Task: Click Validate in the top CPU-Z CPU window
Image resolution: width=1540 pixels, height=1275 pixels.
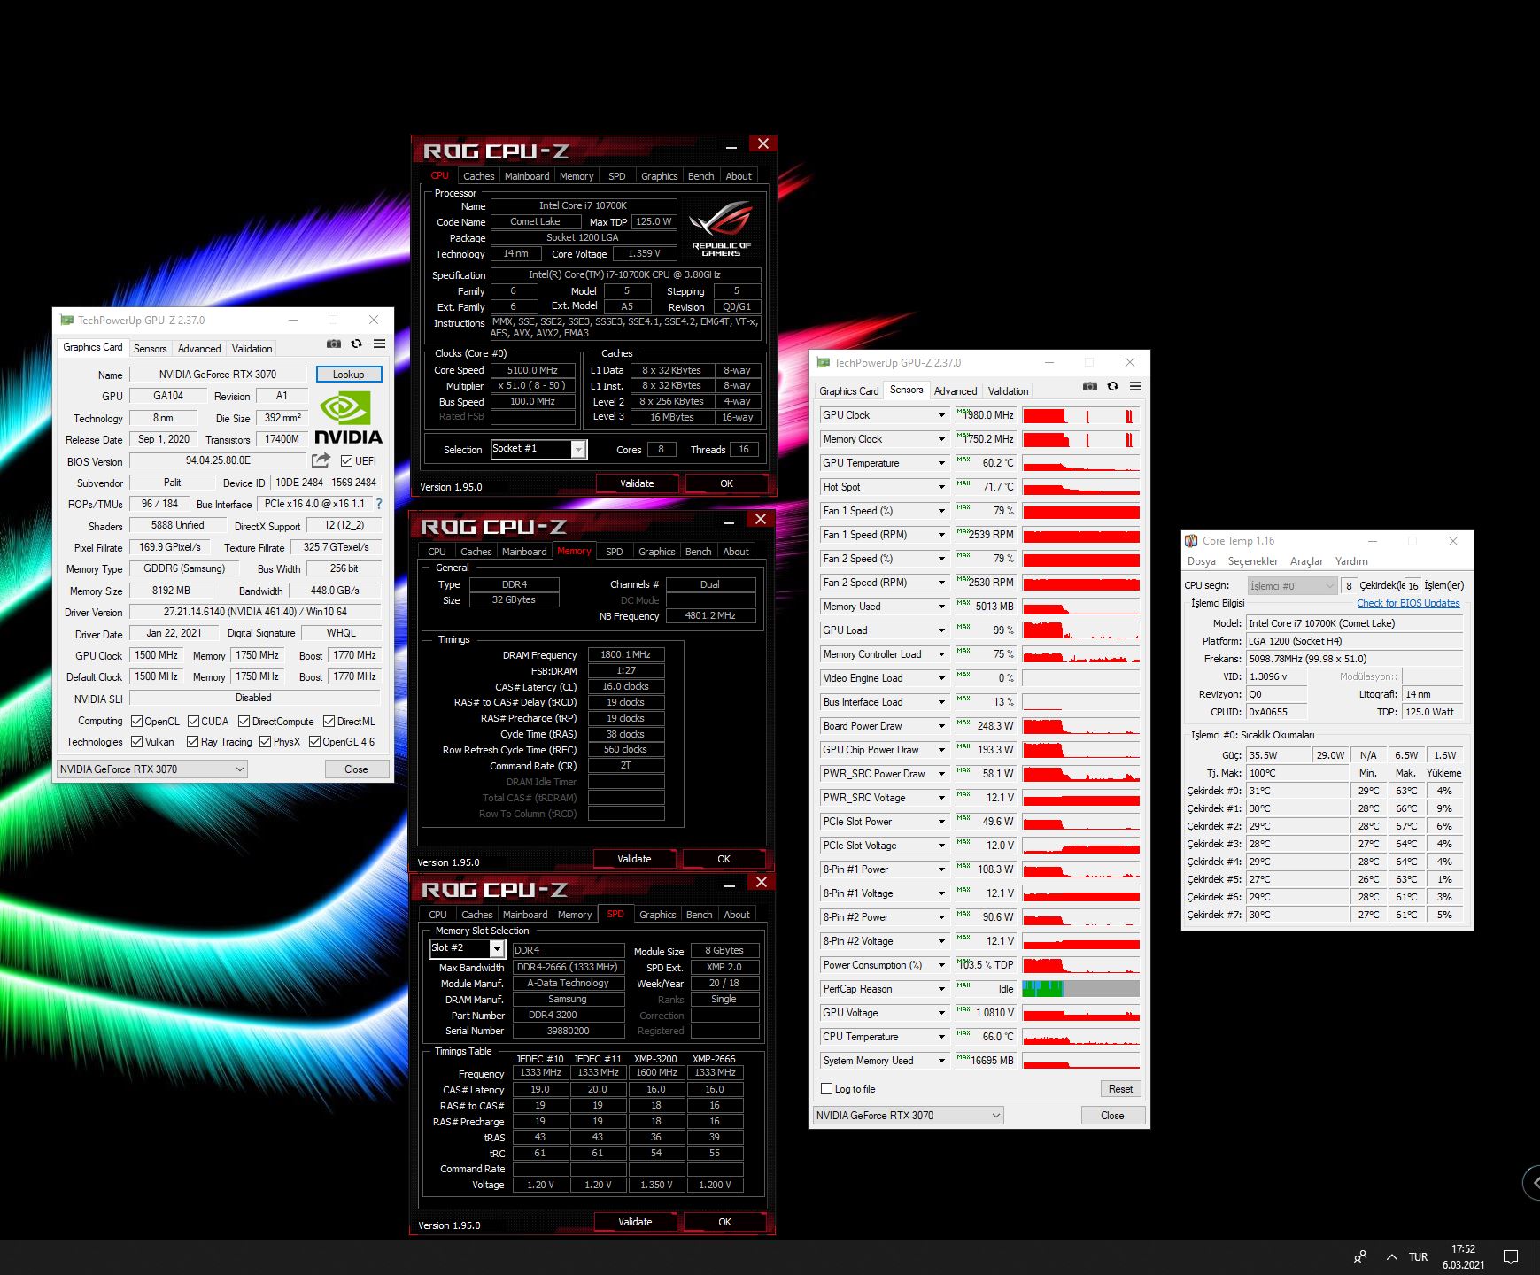Action: (x=637, y=483)
